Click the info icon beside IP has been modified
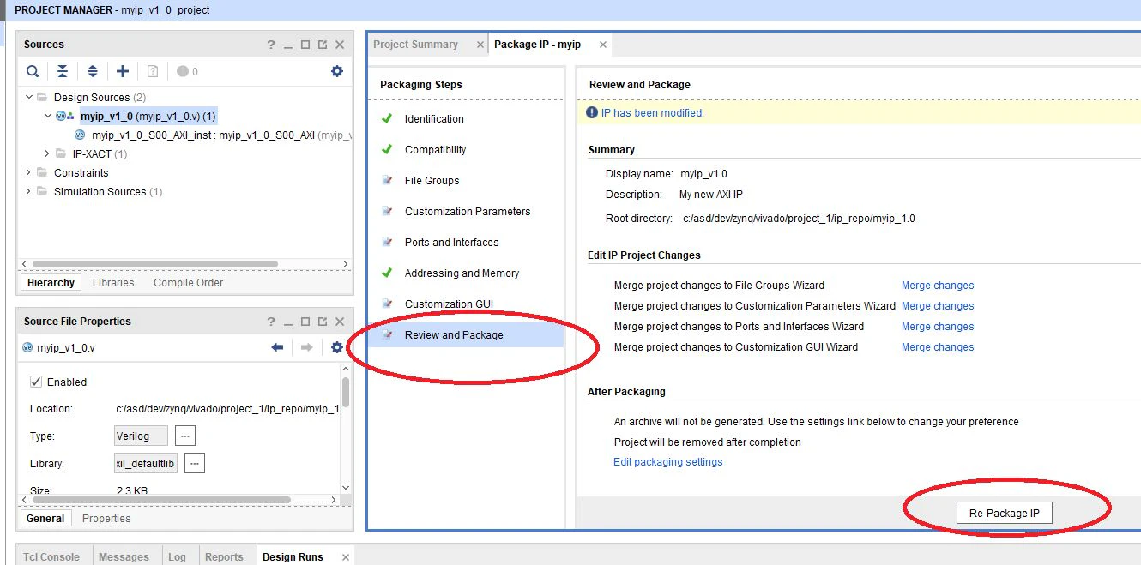This screenshot has width=1141, height=565. tap(592, 112)
